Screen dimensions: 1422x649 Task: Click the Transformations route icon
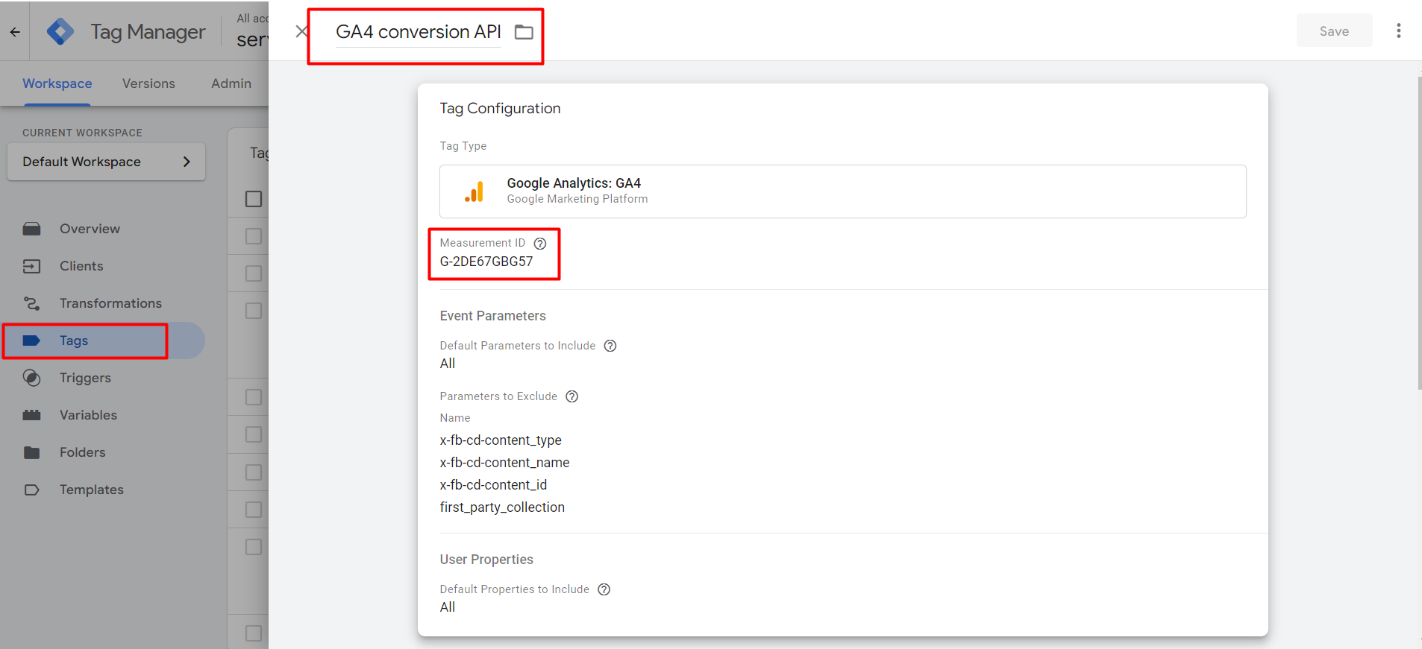pos(31,303)
